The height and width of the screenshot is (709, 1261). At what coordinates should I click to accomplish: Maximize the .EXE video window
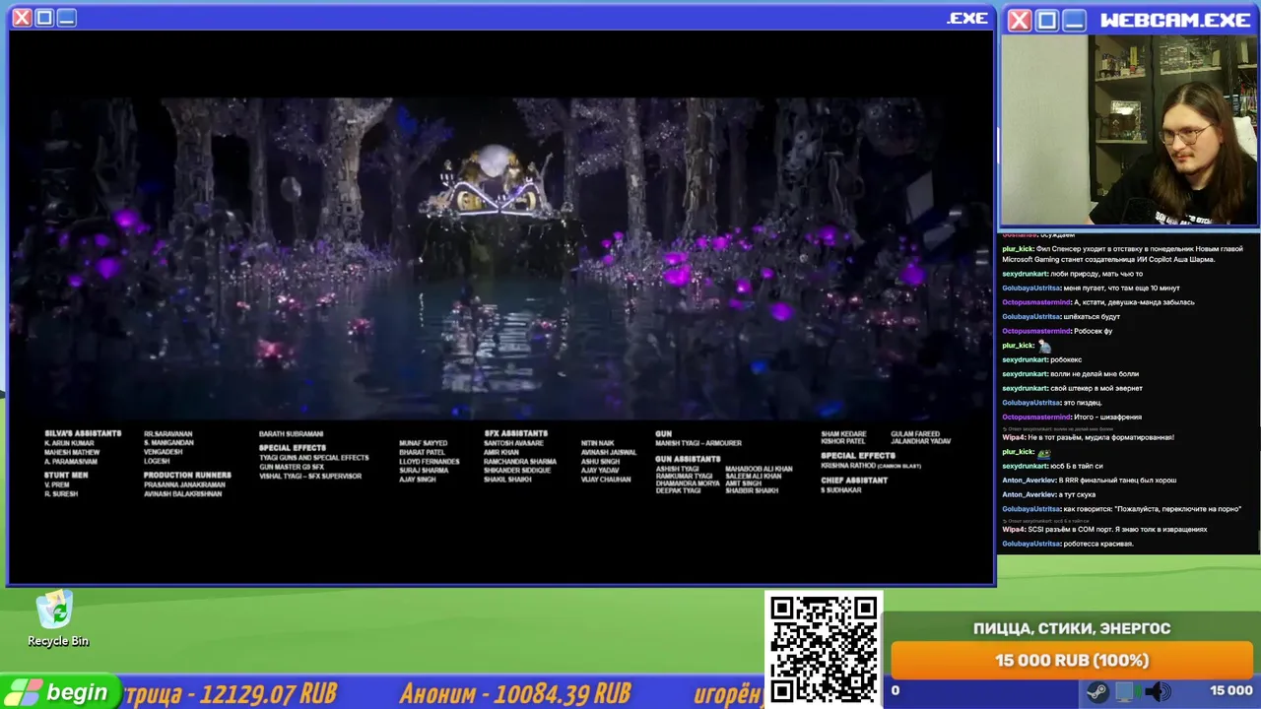44,18
